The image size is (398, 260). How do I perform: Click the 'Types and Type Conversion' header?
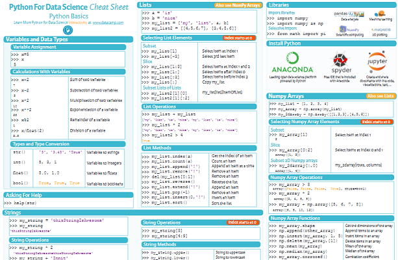68,144
